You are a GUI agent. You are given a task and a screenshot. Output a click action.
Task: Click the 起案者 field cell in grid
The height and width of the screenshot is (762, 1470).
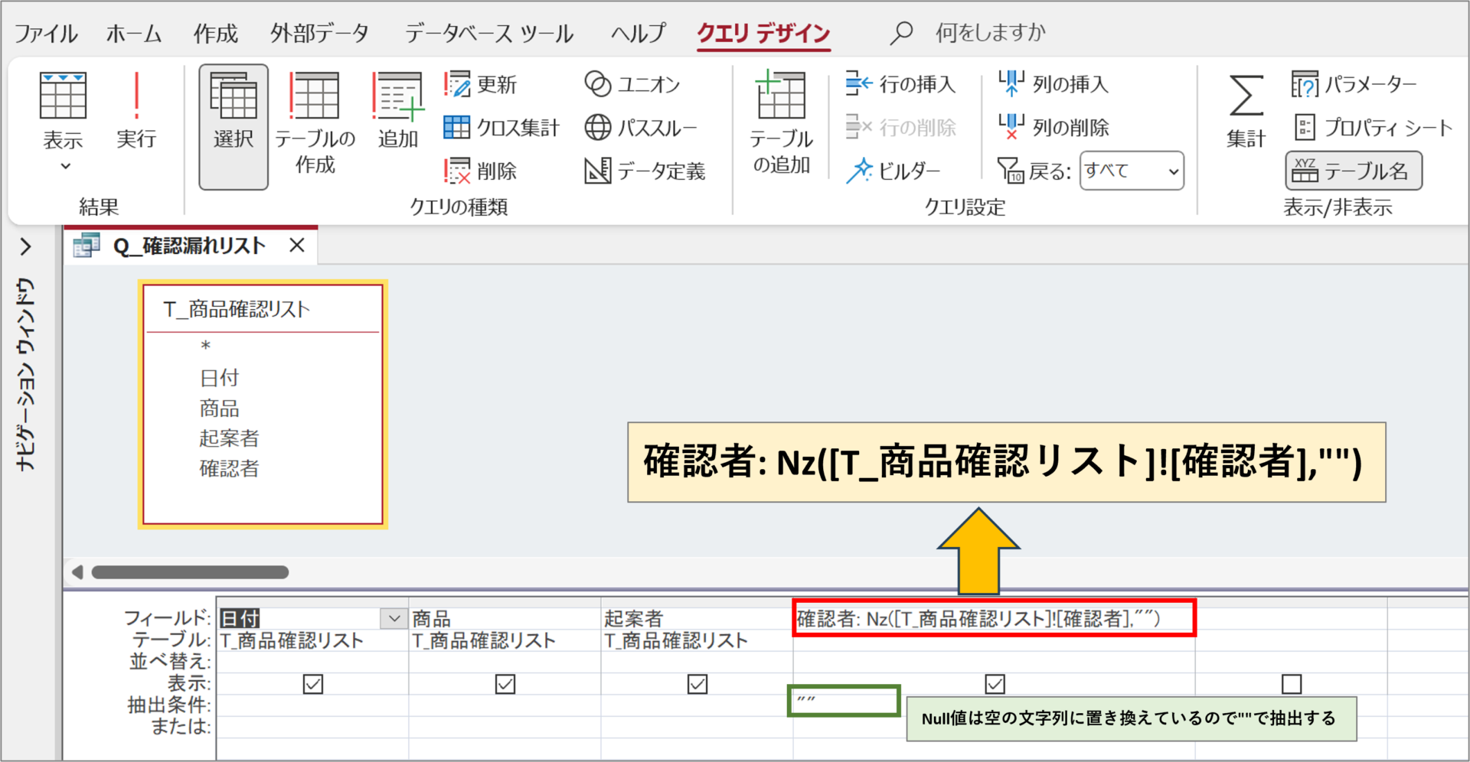click(697, 618)
